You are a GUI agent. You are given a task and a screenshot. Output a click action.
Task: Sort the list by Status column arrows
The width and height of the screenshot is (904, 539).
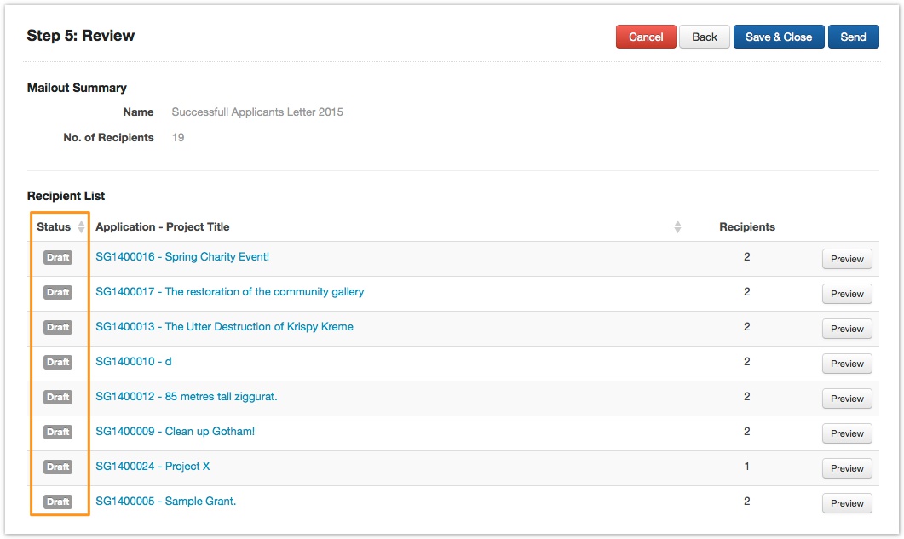point(81,227)
